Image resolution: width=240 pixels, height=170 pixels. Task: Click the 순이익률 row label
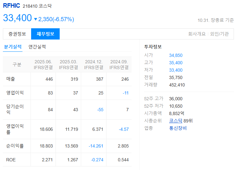coord(15,146)
